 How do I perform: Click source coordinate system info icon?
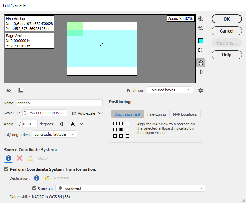pyautogui.click(x=9, y=158)
